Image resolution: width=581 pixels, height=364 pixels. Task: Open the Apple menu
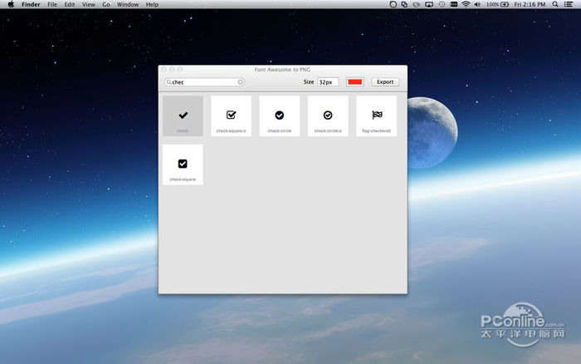click(x=11, y=5)
